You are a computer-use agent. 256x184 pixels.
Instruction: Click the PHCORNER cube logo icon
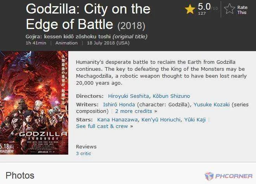[209, 176]
